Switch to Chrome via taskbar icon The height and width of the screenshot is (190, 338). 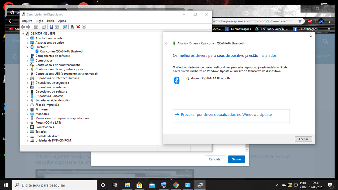point(176,185)
